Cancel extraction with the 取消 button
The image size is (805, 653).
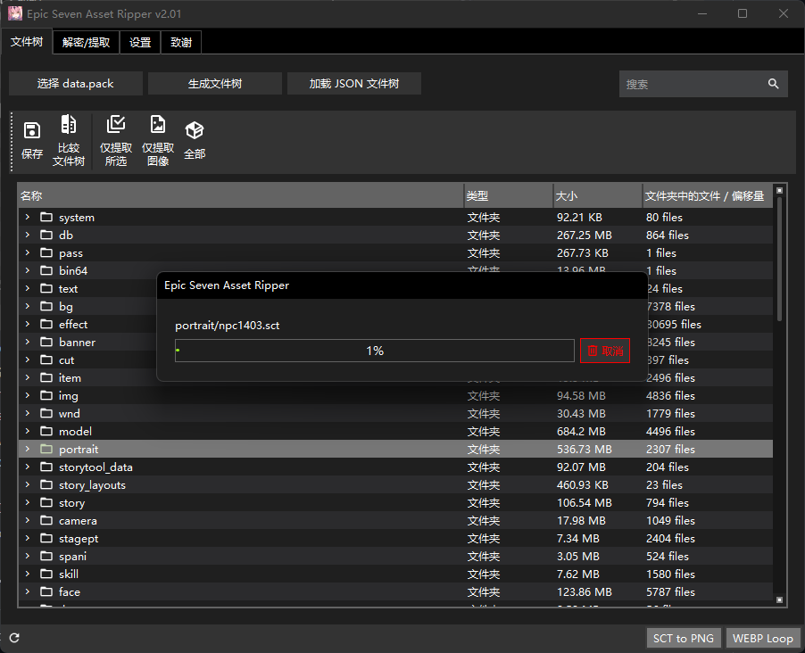tap(605, 351)
